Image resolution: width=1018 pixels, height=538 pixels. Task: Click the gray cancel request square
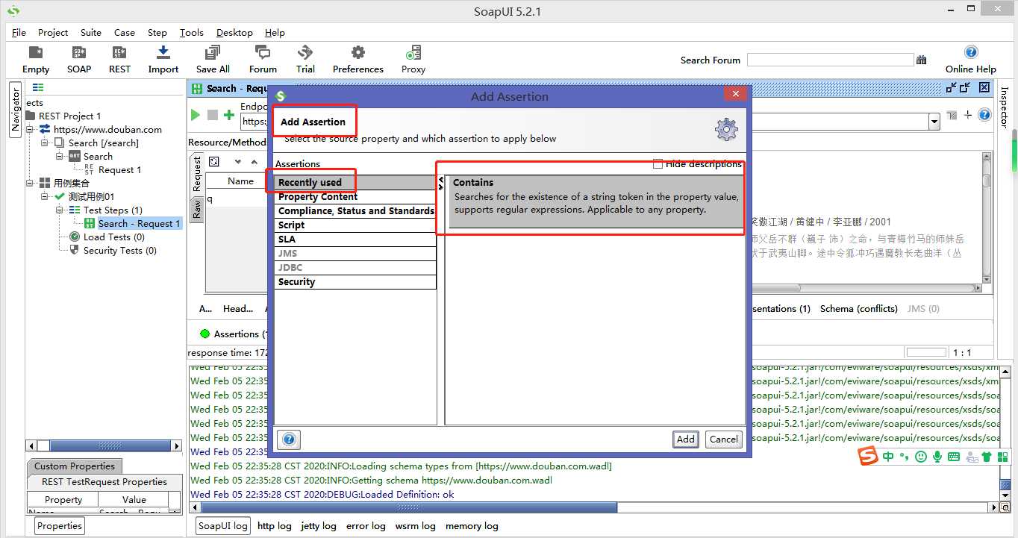(213, 115)
